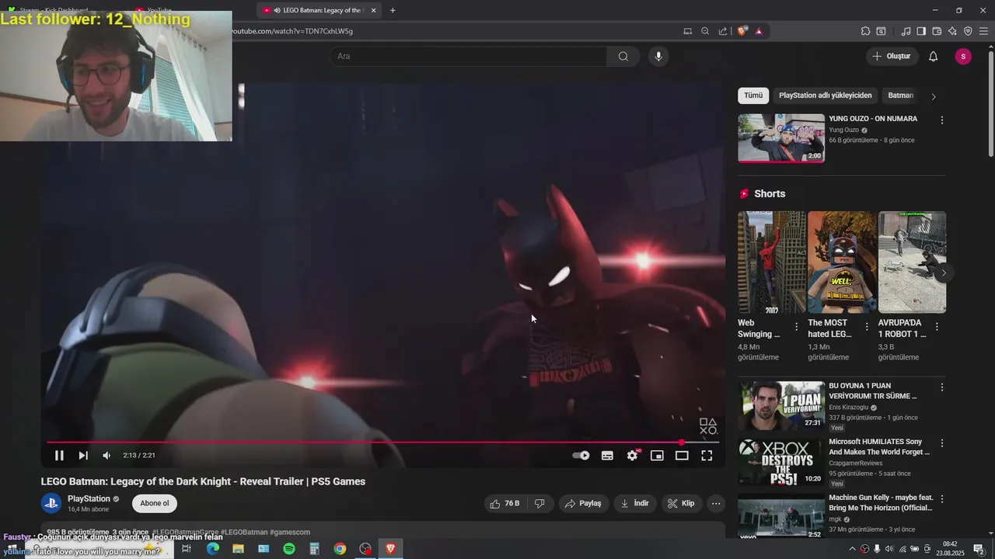This screenshot has height=559, width=995.
Task: Toggle autoplay switch in player
Action: click(581, 456)
